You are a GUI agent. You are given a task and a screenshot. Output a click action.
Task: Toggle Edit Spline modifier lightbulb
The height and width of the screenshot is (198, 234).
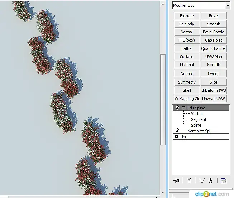[177, 108]
